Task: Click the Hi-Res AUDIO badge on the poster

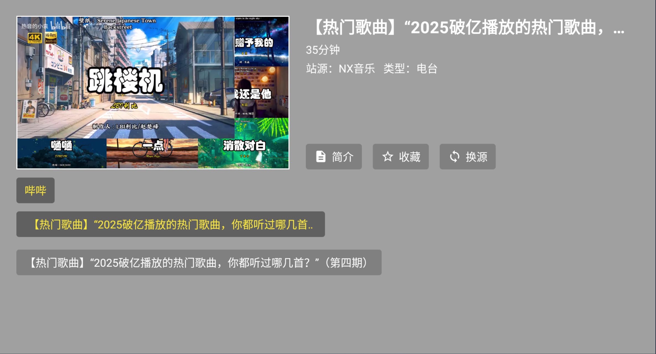Action: (x=51, y=38)
